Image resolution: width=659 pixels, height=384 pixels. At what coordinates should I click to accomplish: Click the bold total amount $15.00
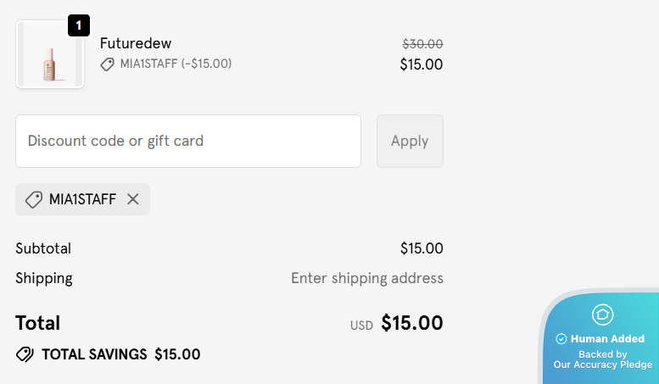pyautogui.click(x=412, y=323)
